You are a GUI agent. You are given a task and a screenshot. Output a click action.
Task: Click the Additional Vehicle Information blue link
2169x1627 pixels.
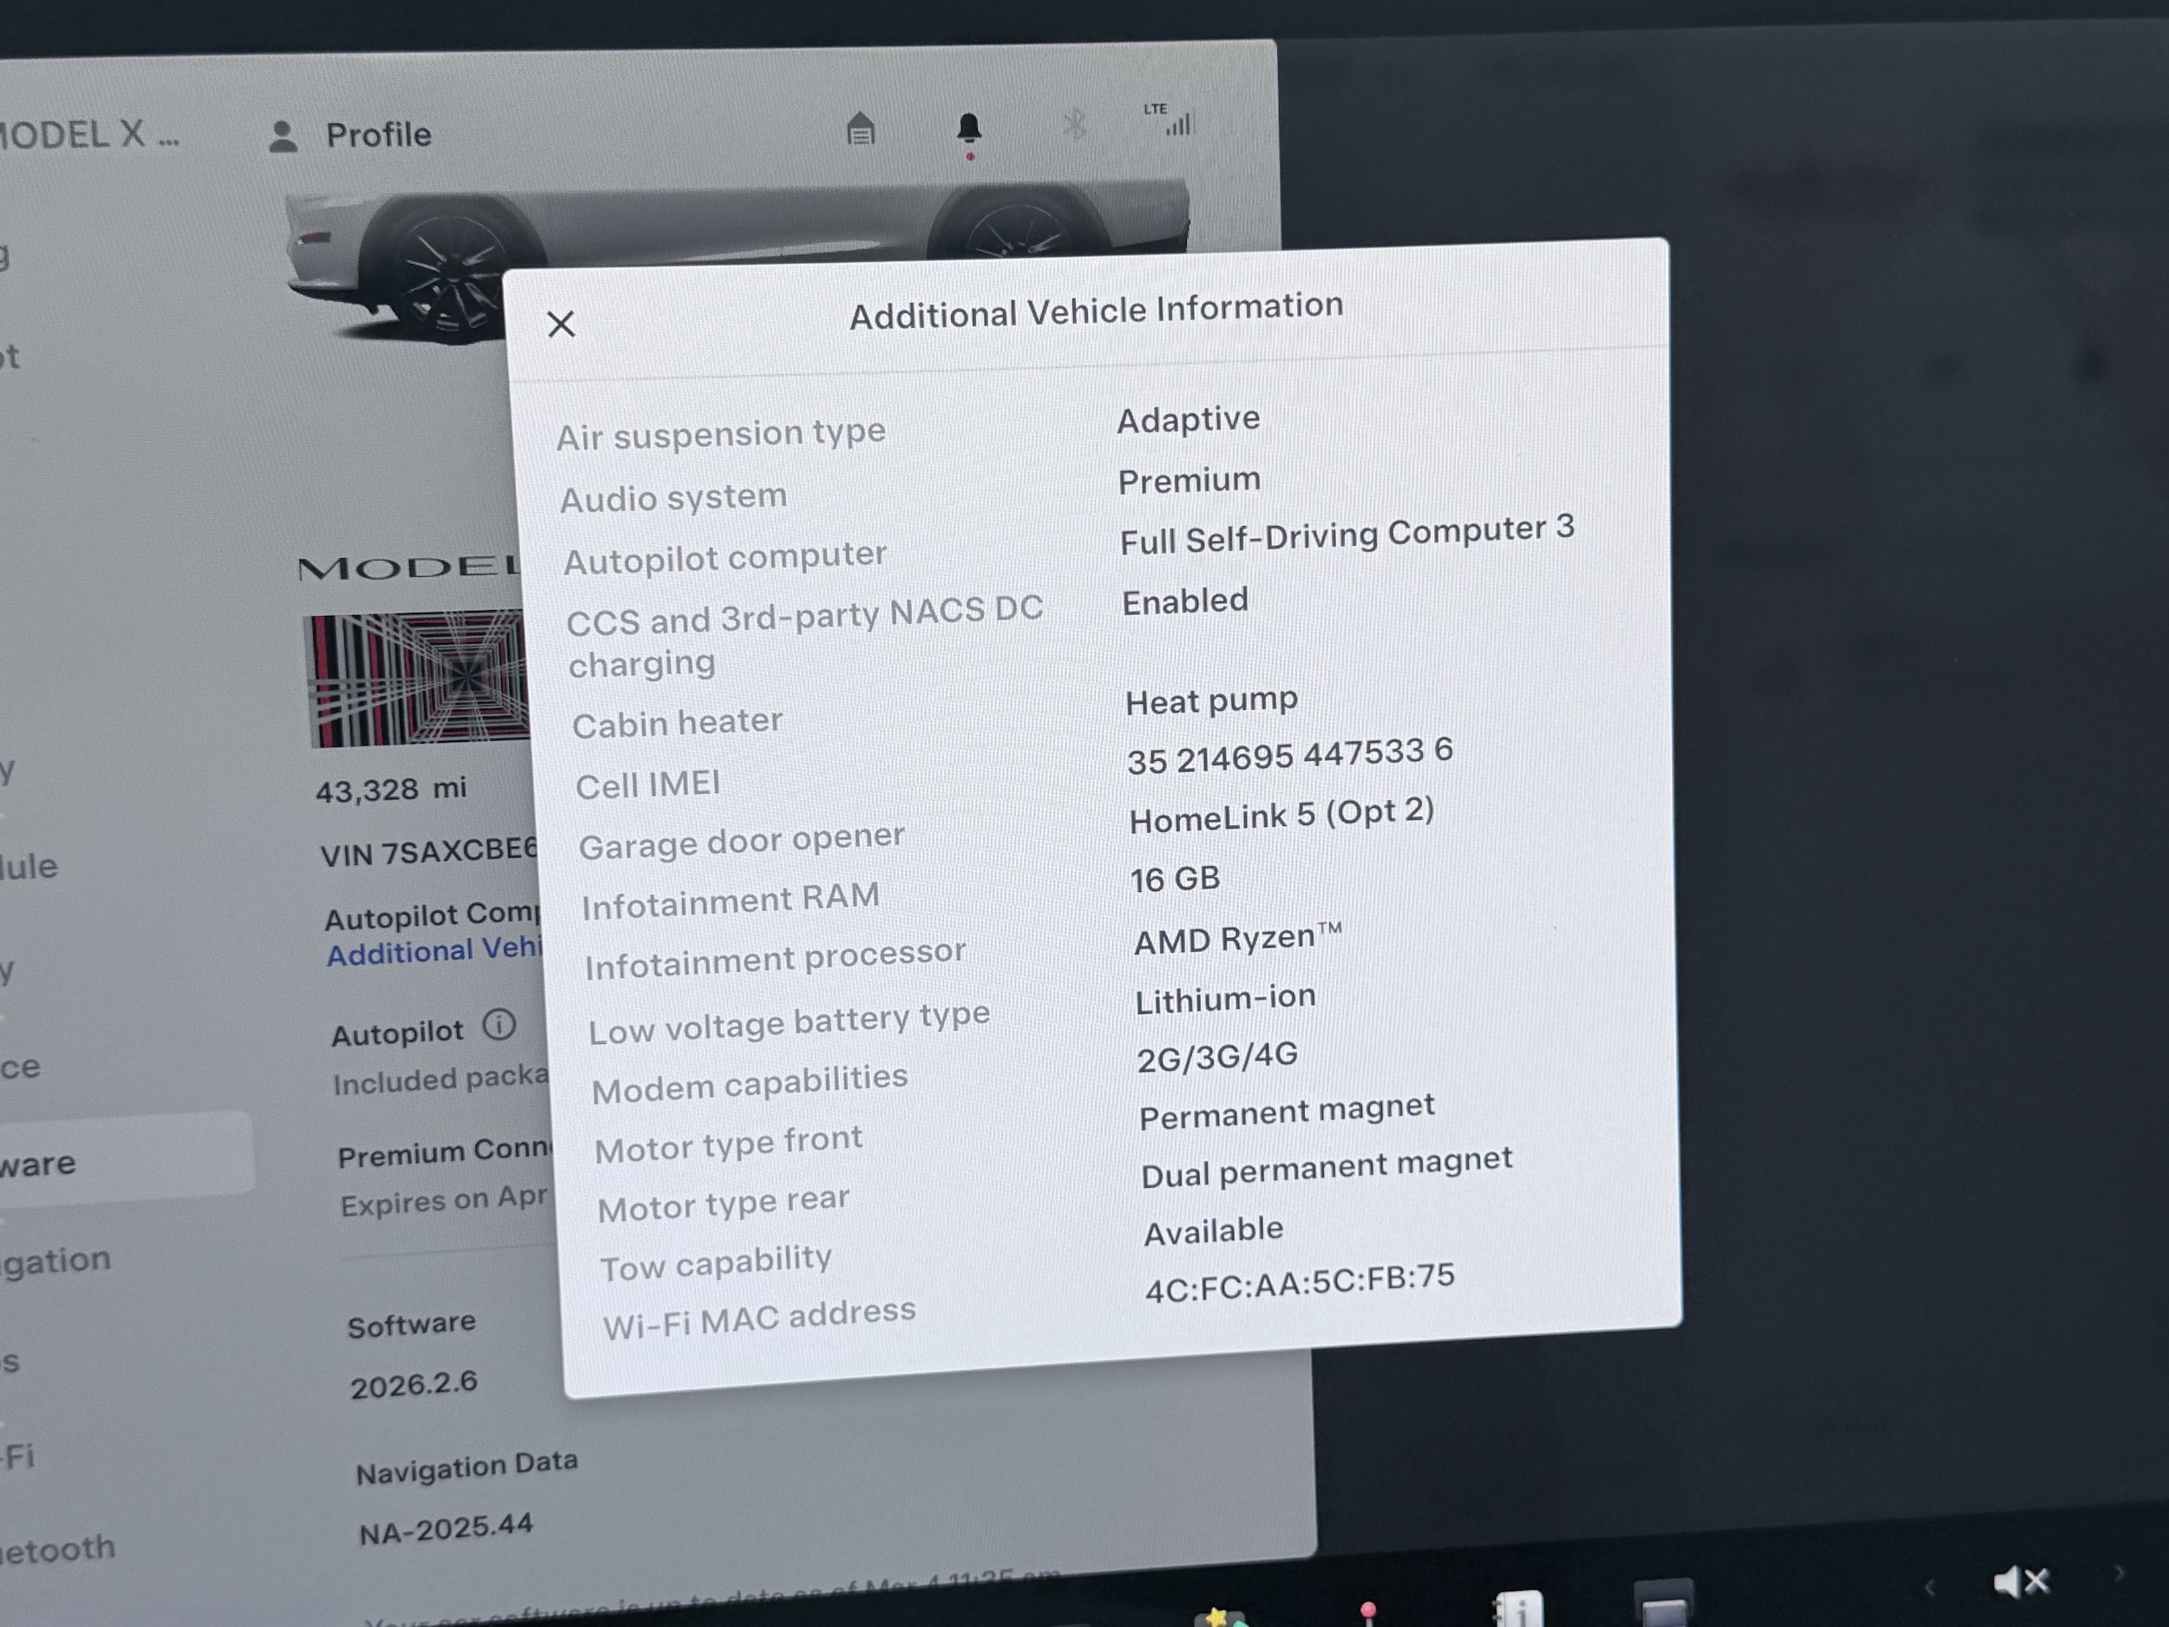pos(434,951)
